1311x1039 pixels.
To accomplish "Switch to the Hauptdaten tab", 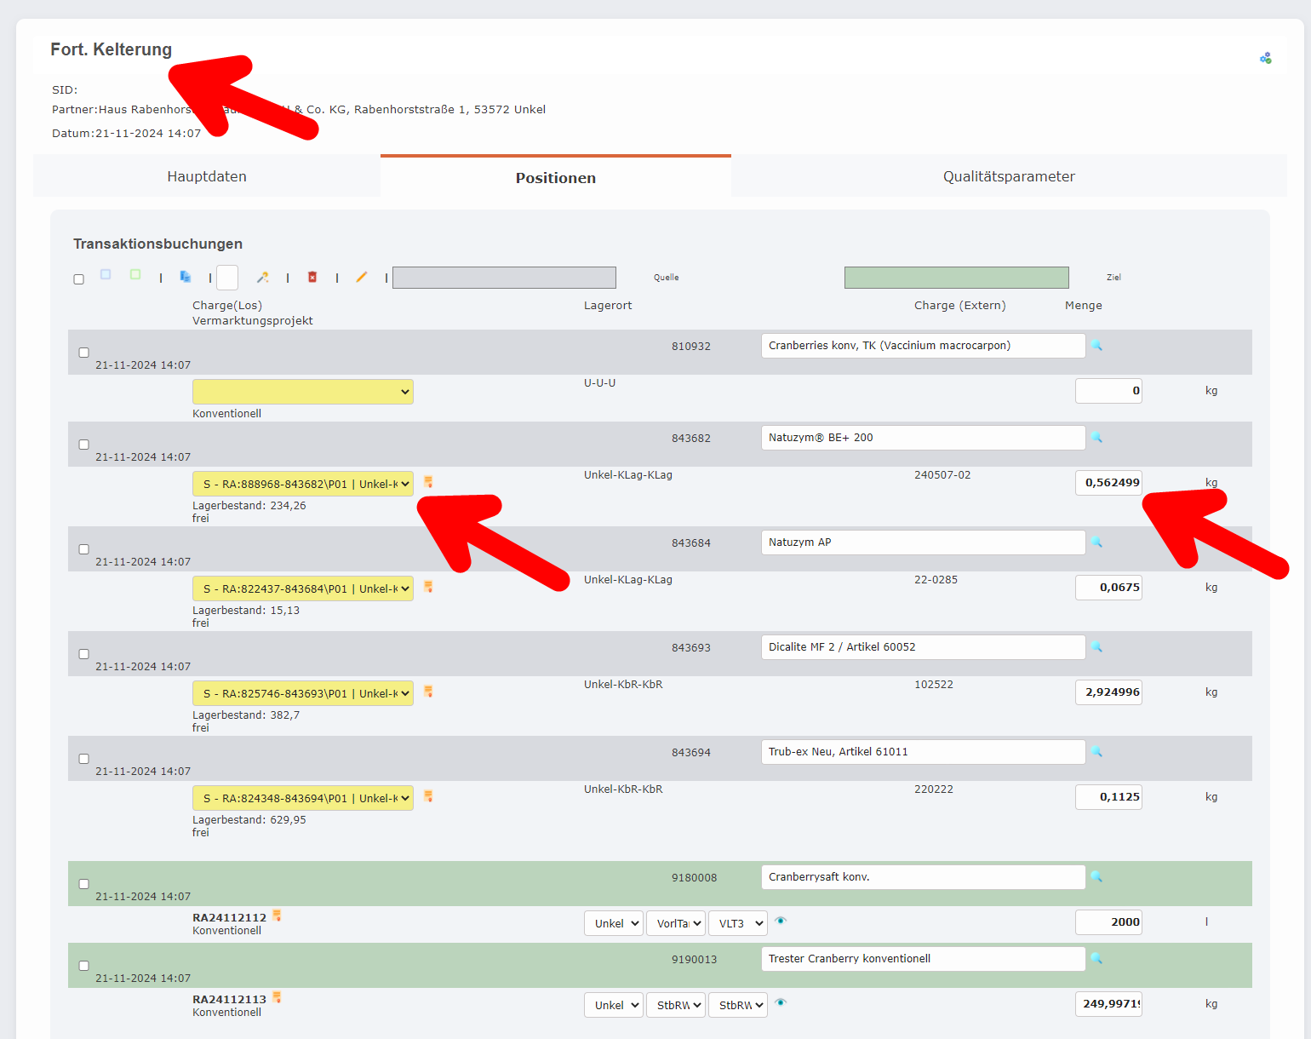I will point(207,176).
